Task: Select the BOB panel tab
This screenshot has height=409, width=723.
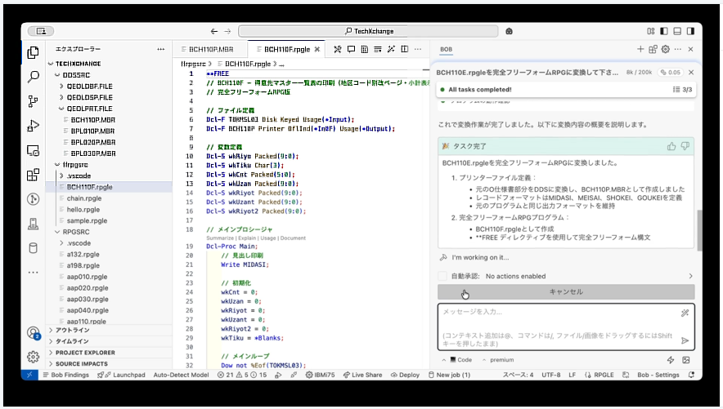Action: coord(446,49)
